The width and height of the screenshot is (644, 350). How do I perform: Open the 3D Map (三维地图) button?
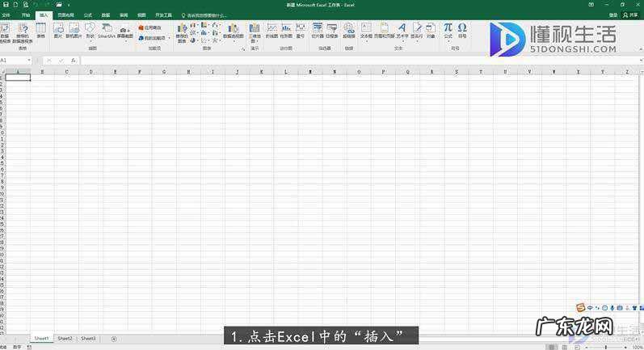coord(255,33)
